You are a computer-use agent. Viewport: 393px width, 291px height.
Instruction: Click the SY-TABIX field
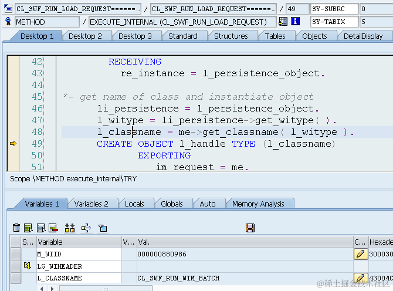click(x=334, y=22)
